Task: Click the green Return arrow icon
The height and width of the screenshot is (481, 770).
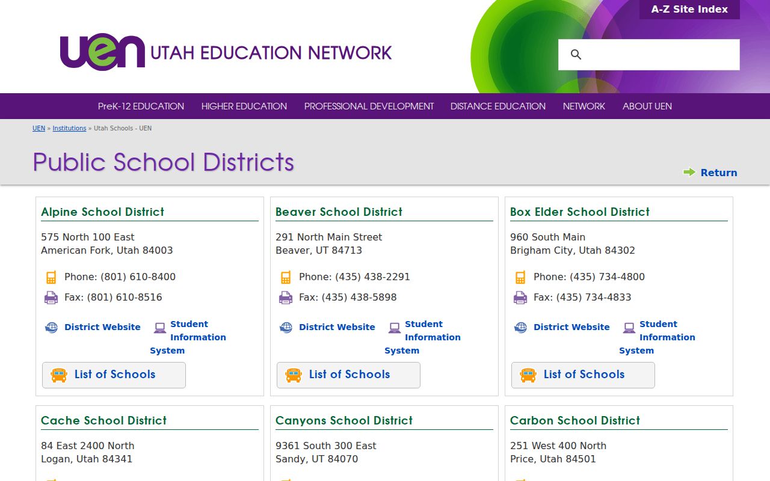Action: [689, 172]
